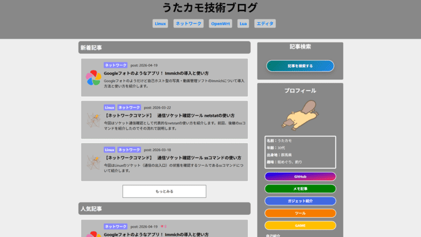Select the ネットワーク category in header
Image resolution: width=421 pixels, height=237 pixels.
coord(188,23)
